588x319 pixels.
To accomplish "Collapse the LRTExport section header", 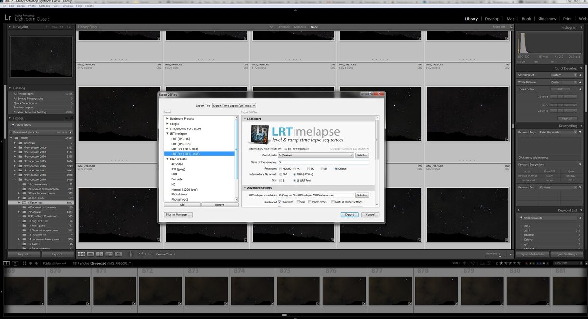I will click(x=245, y=119).
